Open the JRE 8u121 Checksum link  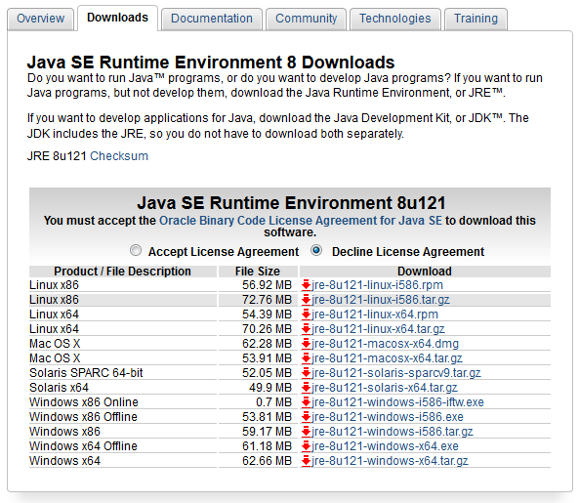pyautogui.click(x=119, y=156)
